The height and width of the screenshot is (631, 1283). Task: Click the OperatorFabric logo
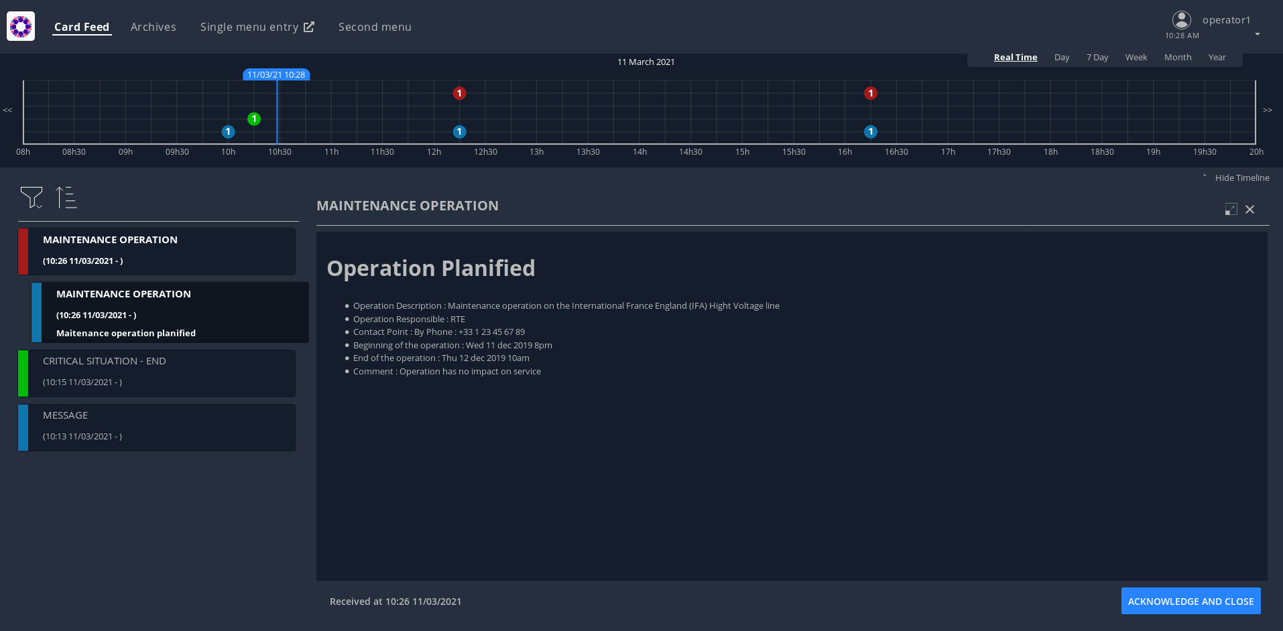pos(20,26)
